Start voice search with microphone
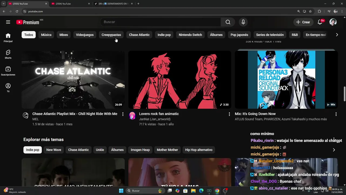Viewport: 346px width, 195px height. [x=243, y=22]
